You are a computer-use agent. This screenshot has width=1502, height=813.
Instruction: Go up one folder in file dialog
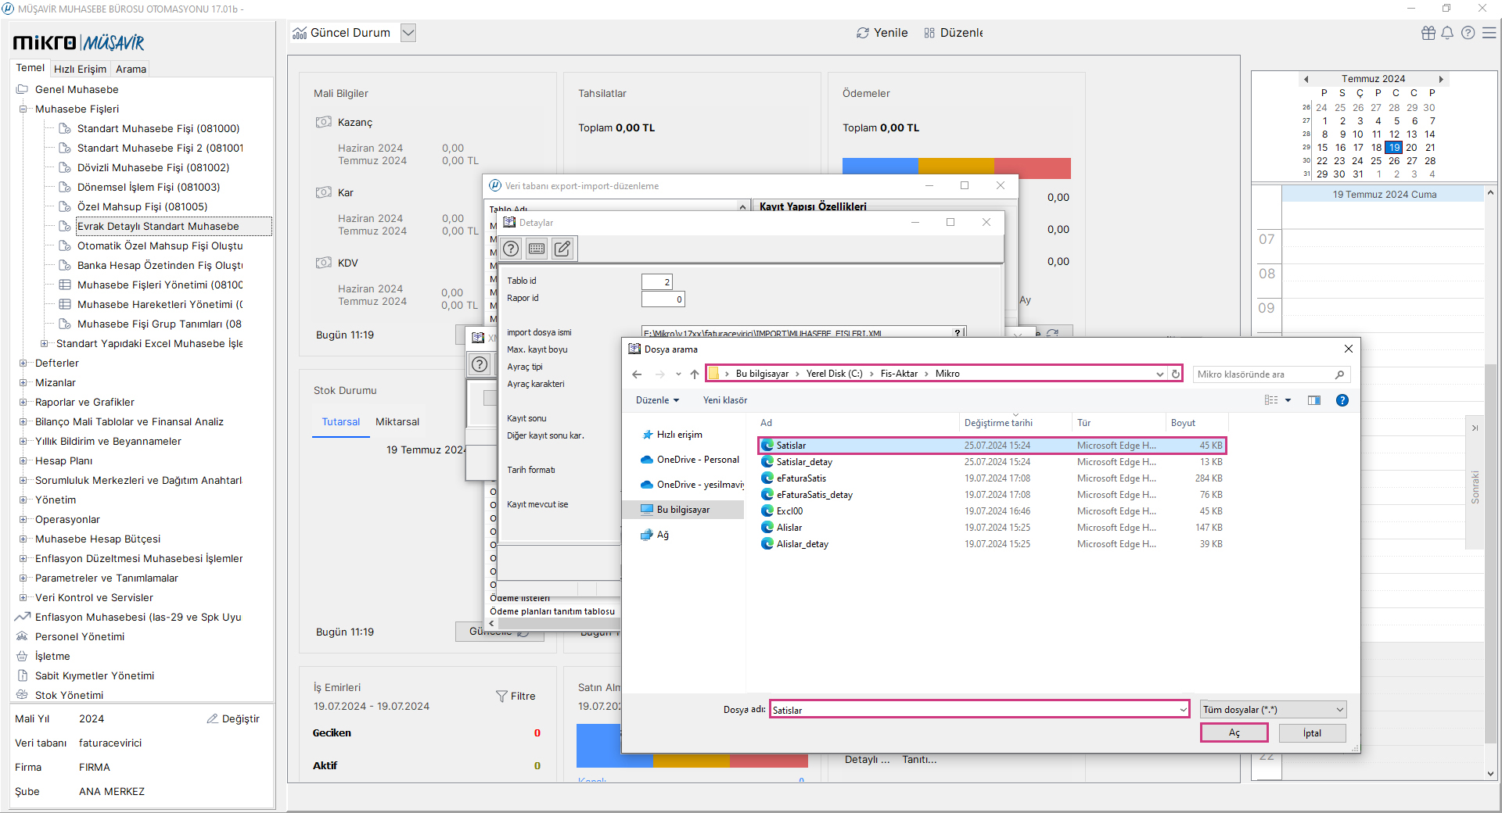pyautogui.click(x=695, y=374)
